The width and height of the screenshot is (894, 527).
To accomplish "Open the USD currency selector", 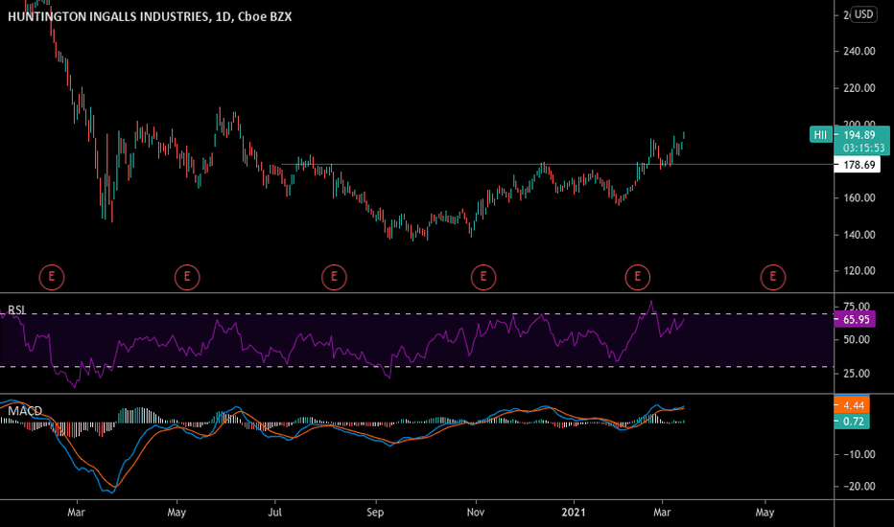I will tap(863, 14).
